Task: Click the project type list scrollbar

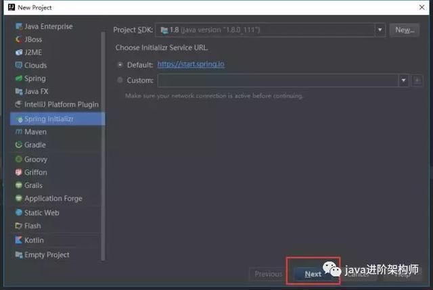Action: pyautogui.click(x=104, y=146)
